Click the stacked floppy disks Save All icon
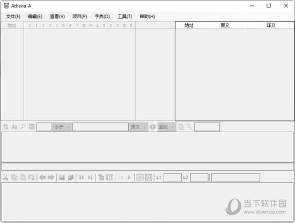 pyautogui.click(x=71, y=177)
